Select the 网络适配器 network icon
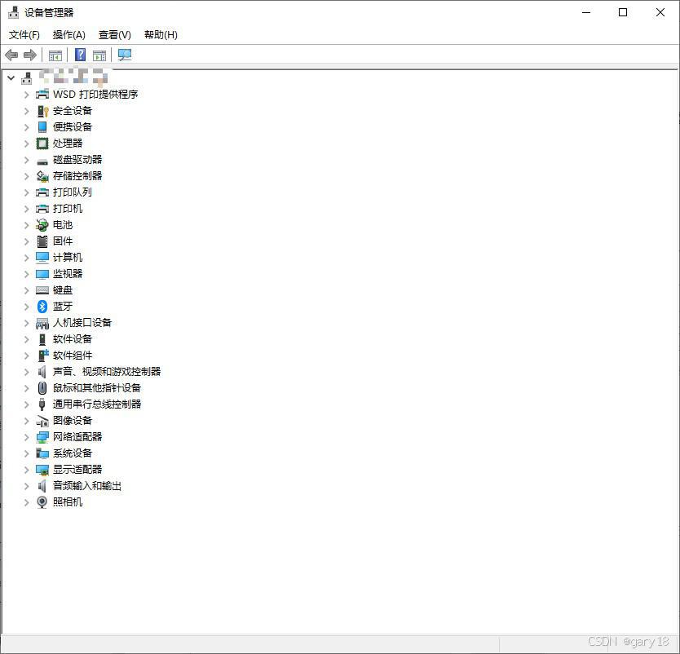Viewport: 680px width, 654px height. [42, 437]
